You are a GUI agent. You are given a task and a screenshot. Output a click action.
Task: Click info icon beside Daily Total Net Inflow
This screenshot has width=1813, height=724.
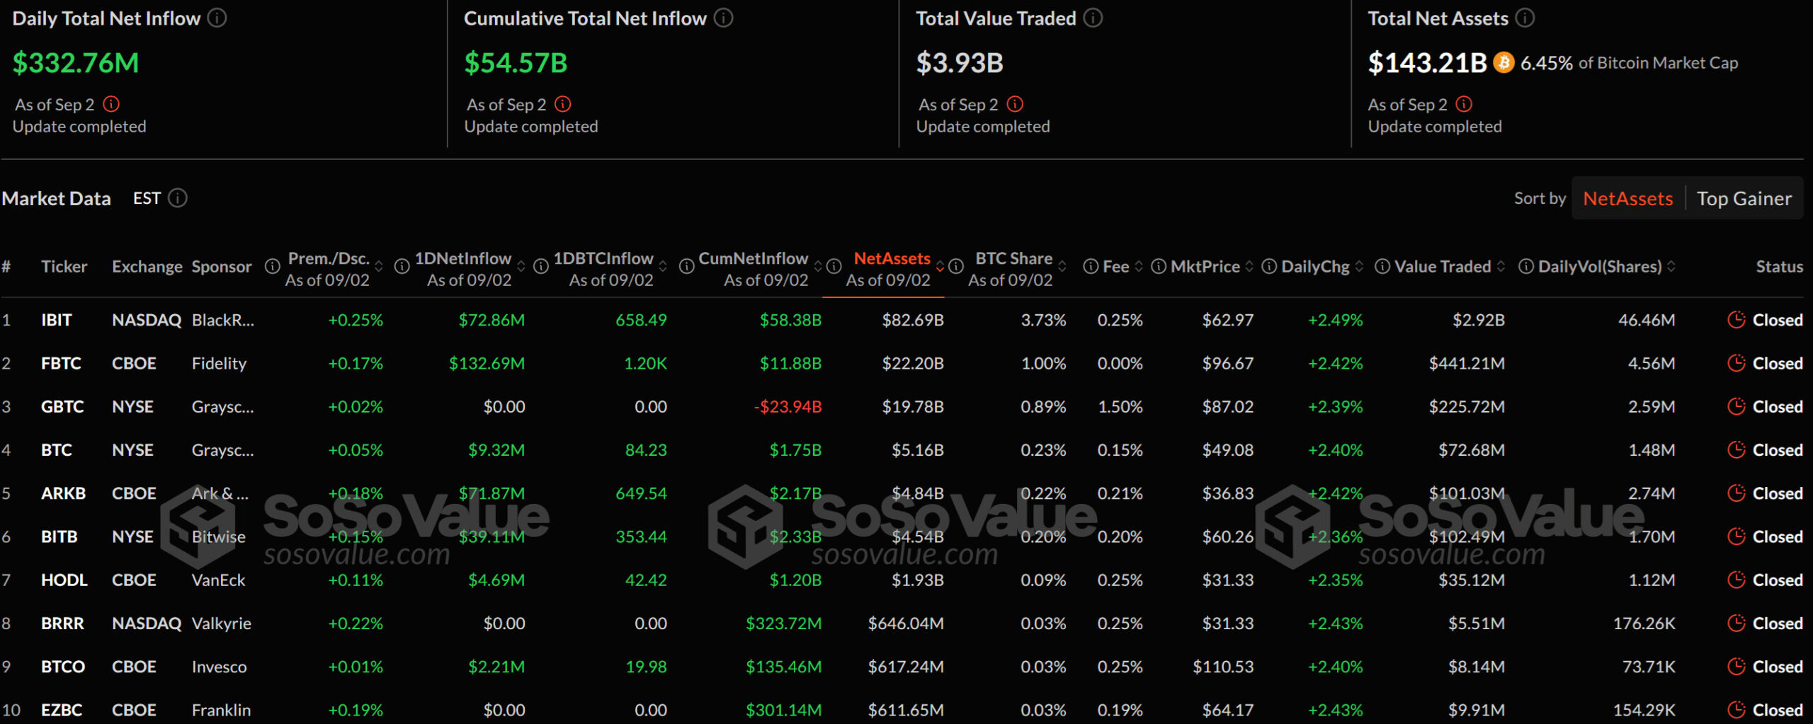(x=217, y=18)
